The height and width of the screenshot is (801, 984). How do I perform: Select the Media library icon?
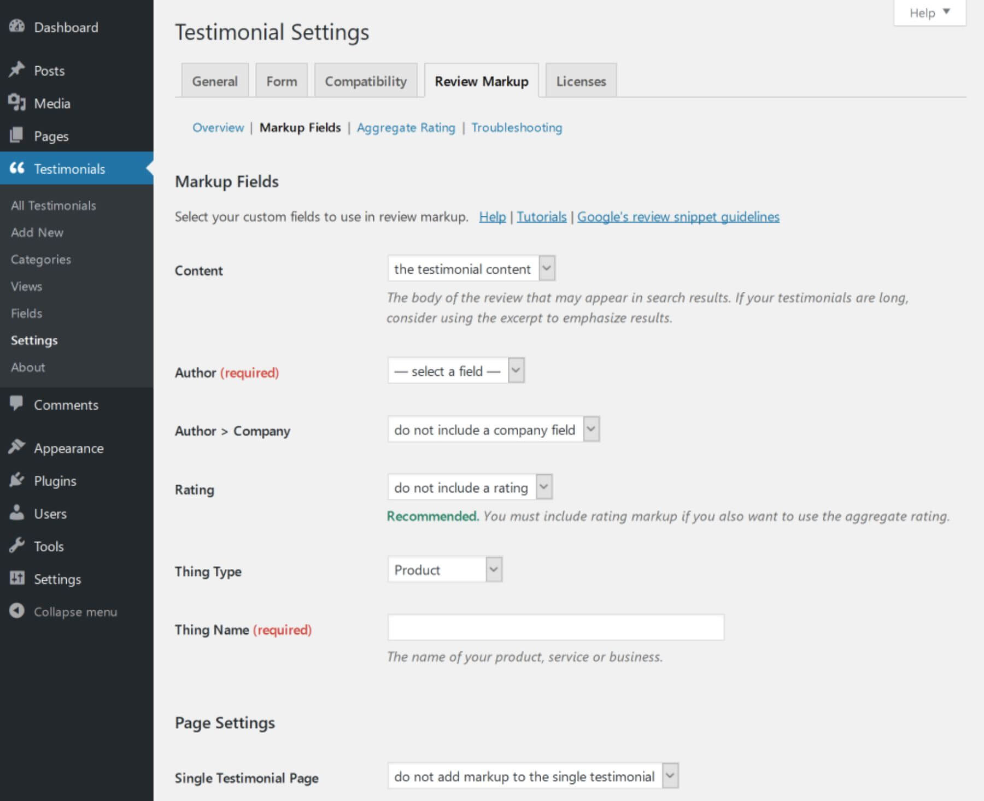[x=17, y=103]
